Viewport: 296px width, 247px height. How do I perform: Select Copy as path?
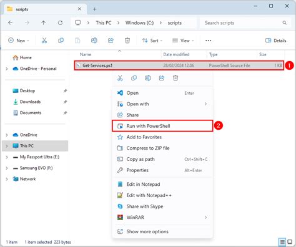pos(162,159)
